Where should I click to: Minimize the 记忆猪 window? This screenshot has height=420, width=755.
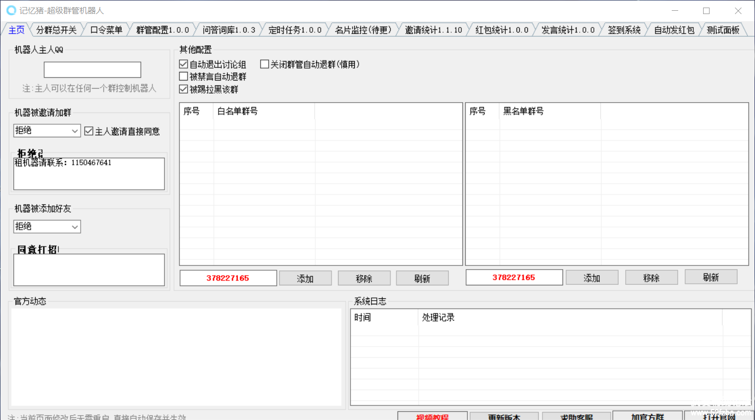(x=674, y=11)
